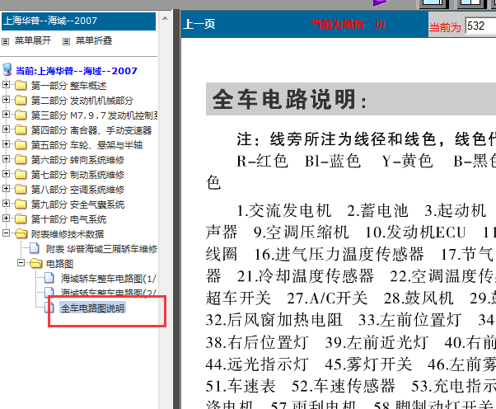The height and width of the screenshot is (409, 496).
Task: Click 菜单展开 to expand all menus
Action: pos(33,40)
